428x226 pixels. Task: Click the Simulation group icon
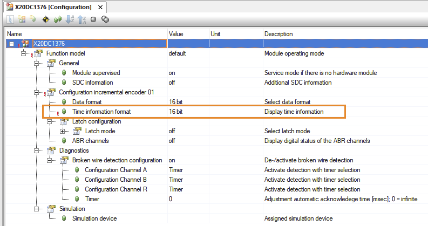pos(51,209)
